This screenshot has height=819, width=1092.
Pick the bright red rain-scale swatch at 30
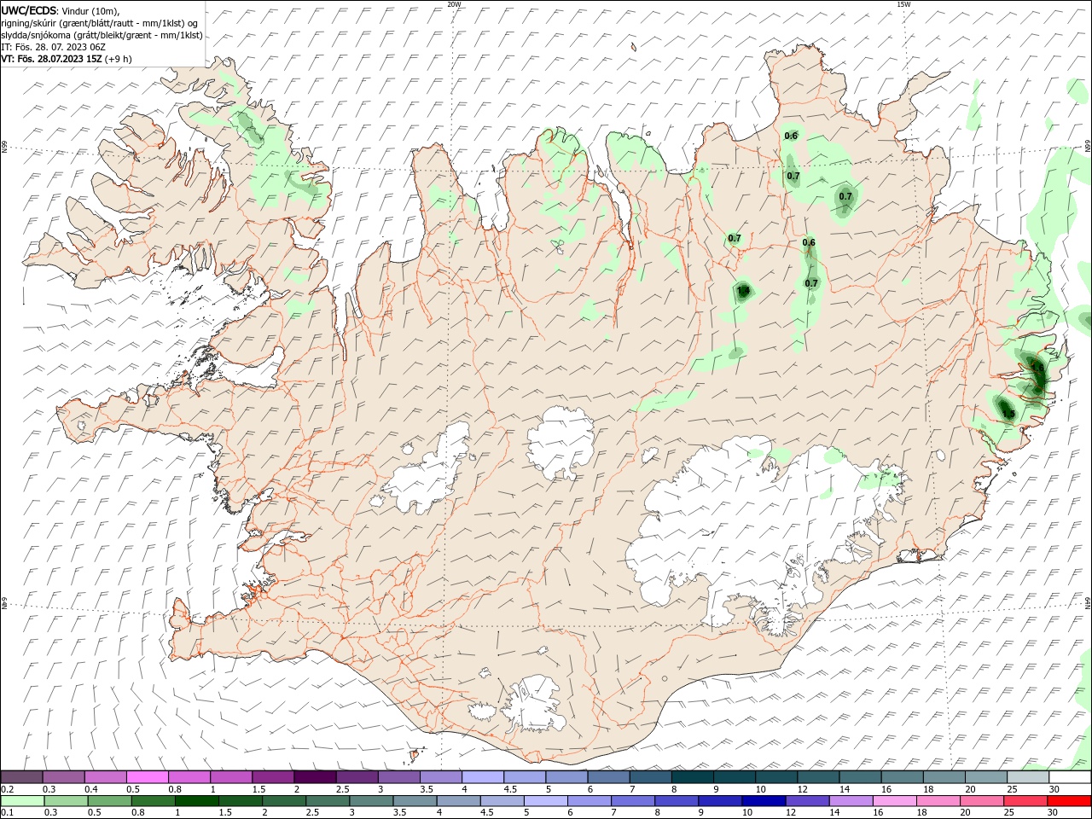click(1069, 801)
